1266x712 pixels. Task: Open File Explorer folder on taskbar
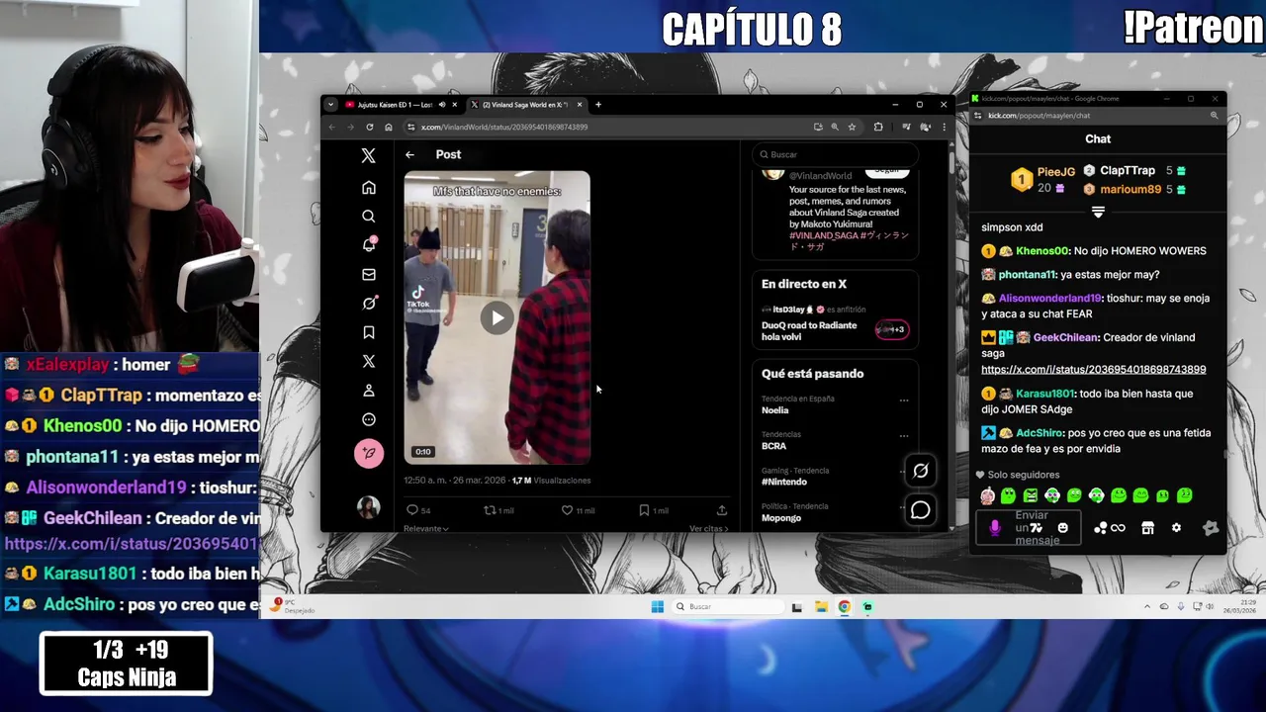pyautogui.click(x=821, y=606)
